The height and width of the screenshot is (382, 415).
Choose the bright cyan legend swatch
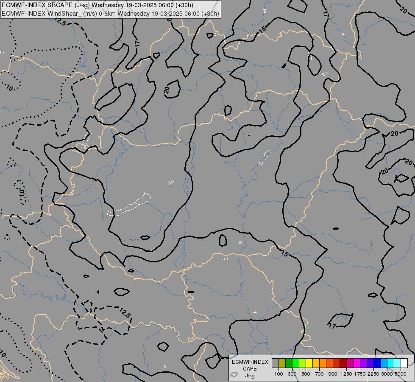point(390,363)
